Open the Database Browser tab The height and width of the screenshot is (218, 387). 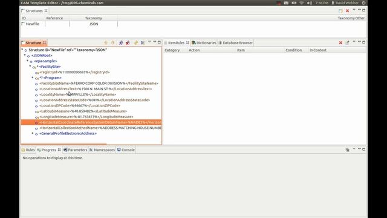click(236, 43)
